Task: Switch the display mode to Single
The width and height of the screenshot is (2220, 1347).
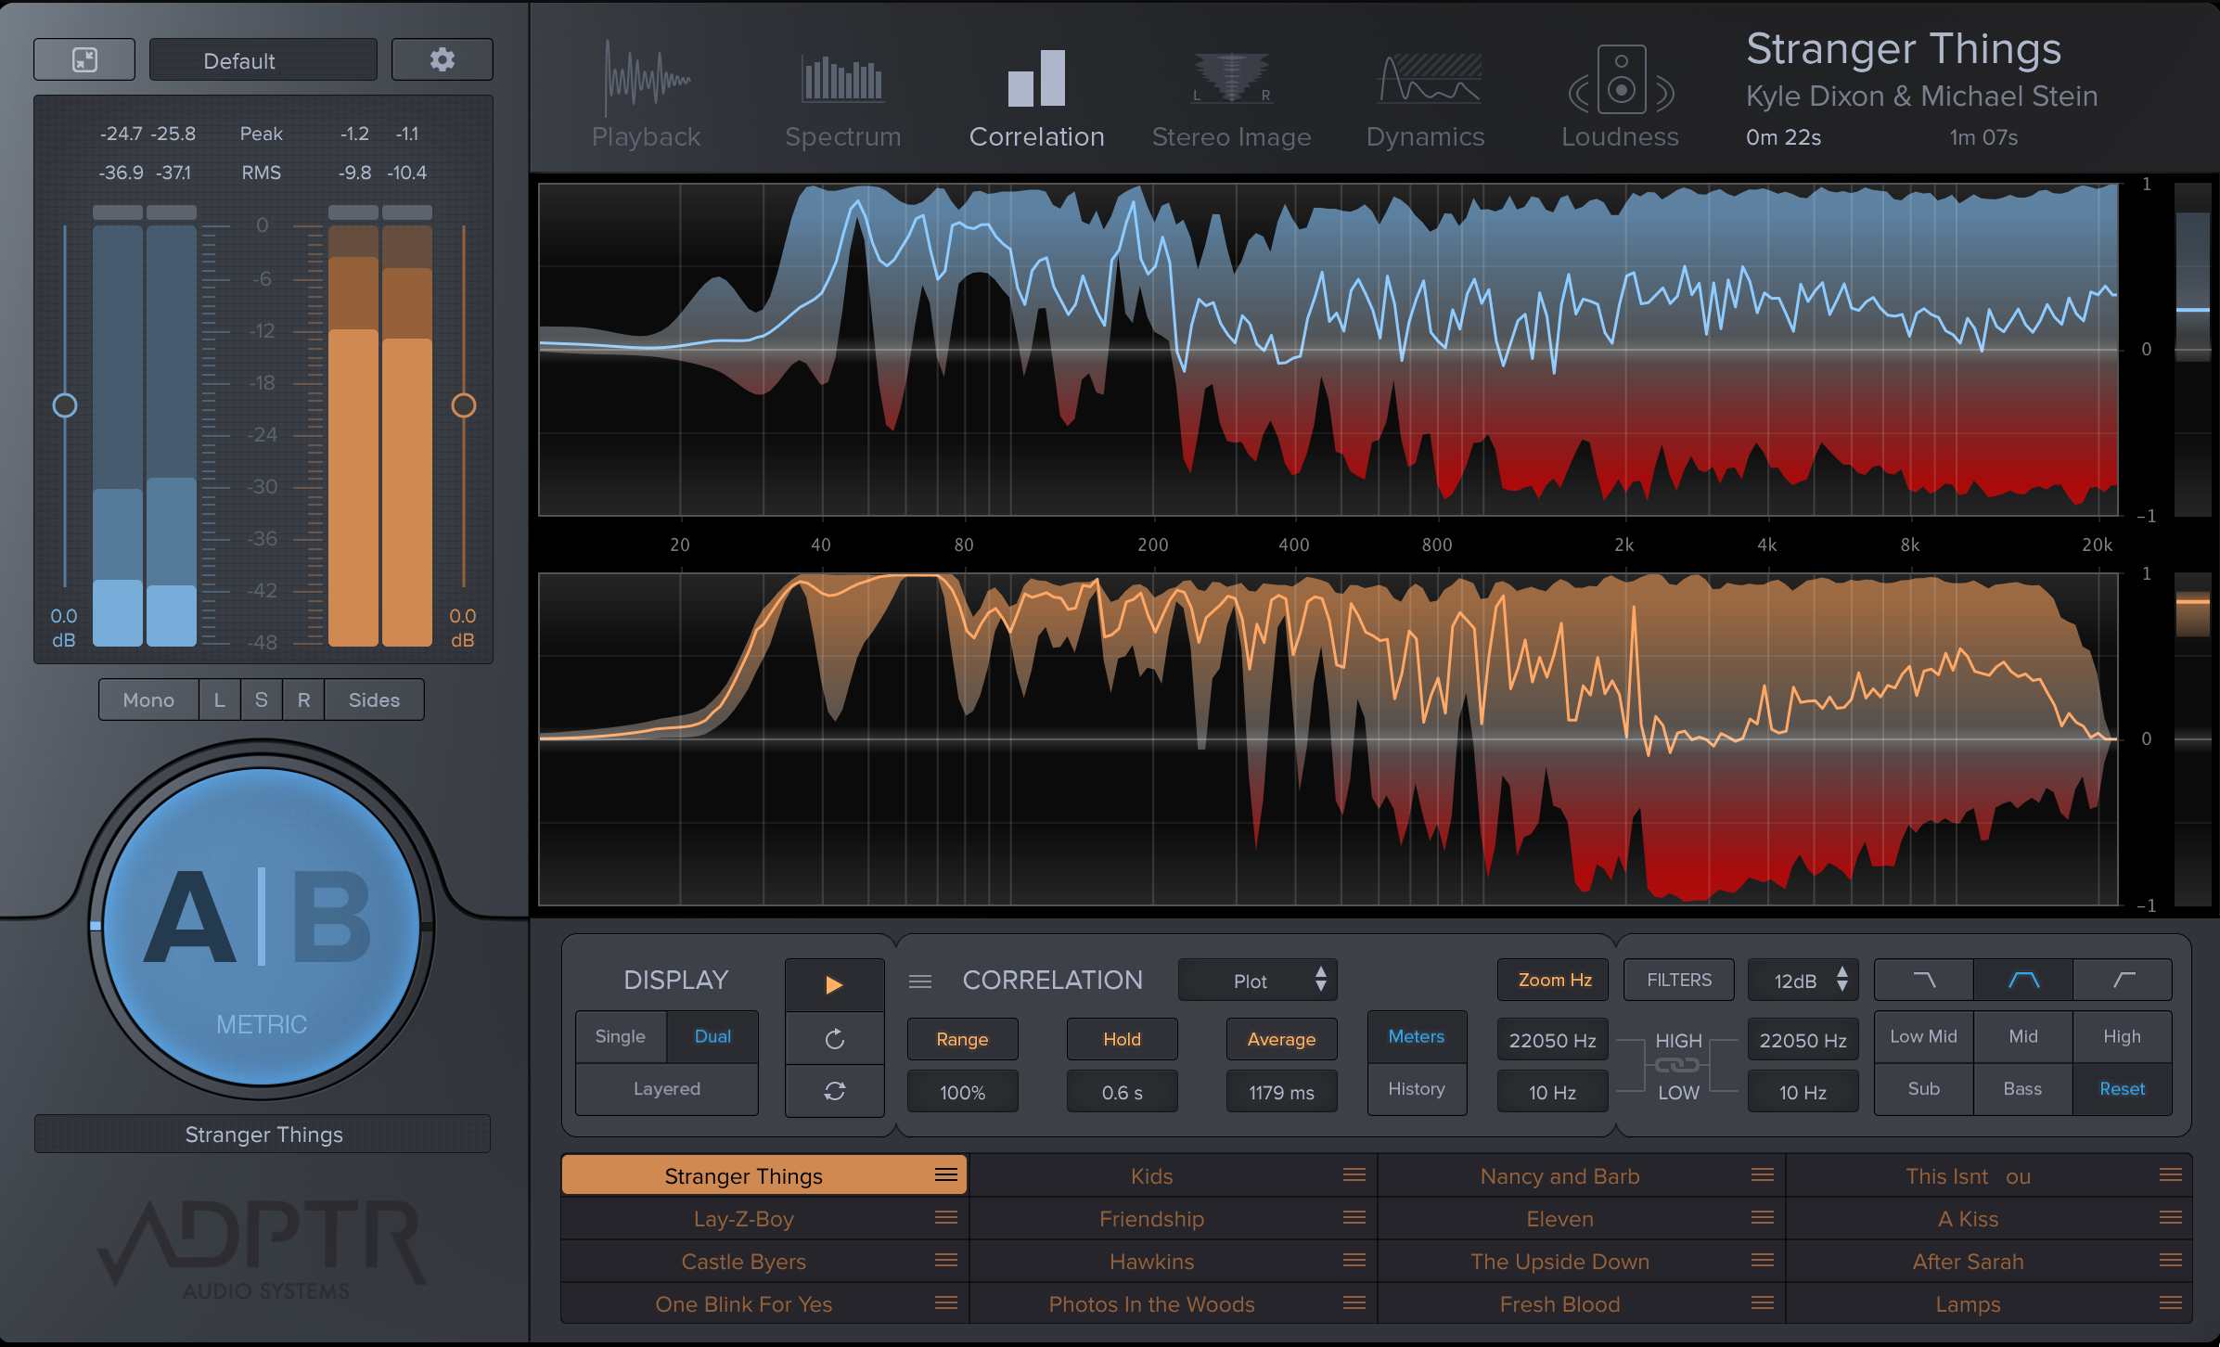Action: 620,1036
